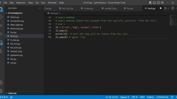
Task: Click line number 53 in the gutter
Action: (50, 37)
